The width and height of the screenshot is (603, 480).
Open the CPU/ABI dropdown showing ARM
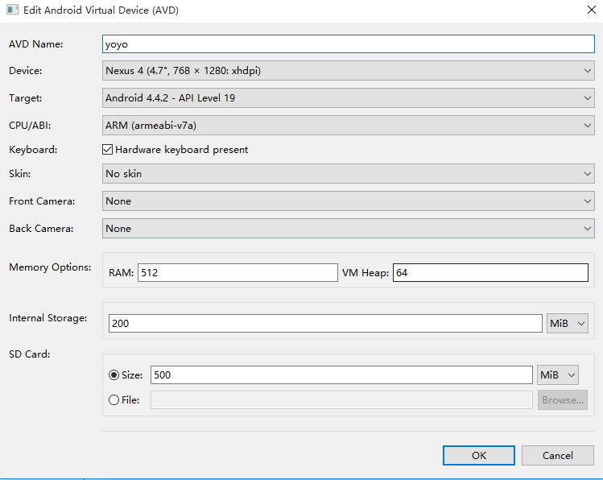click(349, 126)
